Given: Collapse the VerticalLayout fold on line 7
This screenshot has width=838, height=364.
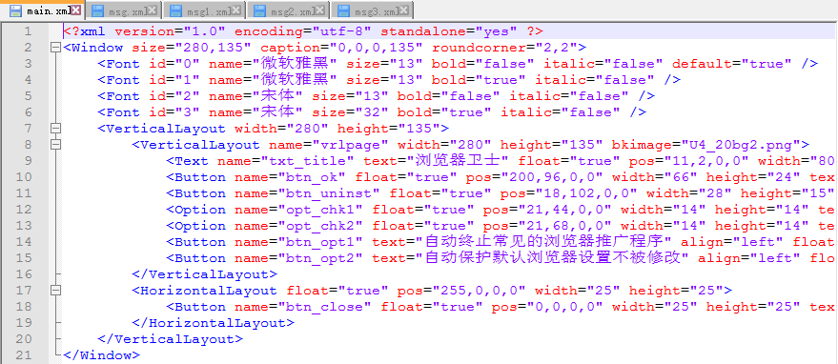Looking at the screenshot, I should [x=55, y=129].
